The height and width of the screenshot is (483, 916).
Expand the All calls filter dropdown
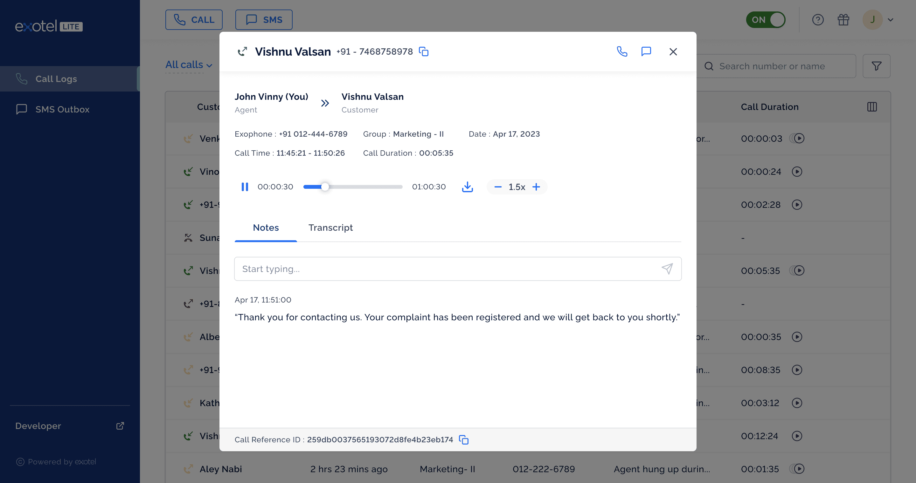(x=189, y=65)
